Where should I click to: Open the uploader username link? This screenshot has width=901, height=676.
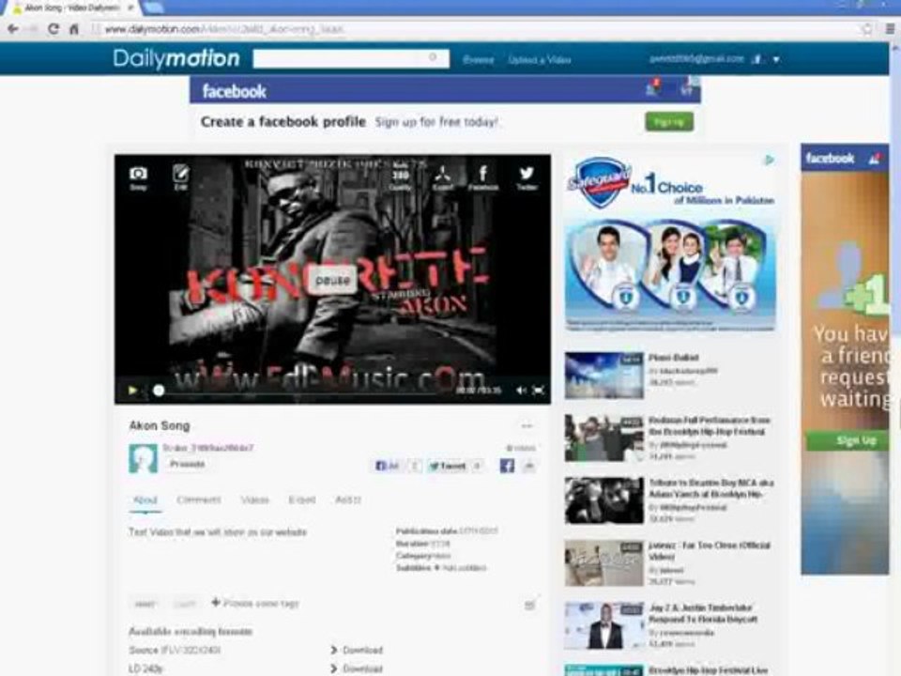pos(207,448)
